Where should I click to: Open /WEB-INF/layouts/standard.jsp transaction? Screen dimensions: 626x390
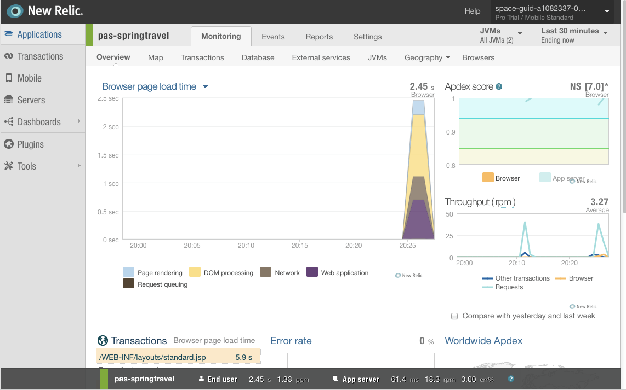tap(178, 357)
